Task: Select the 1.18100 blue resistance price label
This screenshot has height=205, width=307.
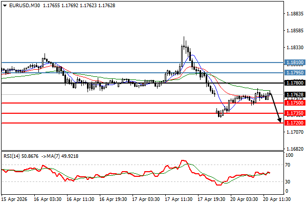Action: pyautogui.click(x=294, y=63)
